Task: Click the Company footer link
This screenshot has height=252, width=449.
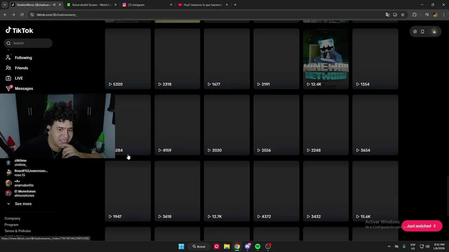Action: click(x=12, y=218)
